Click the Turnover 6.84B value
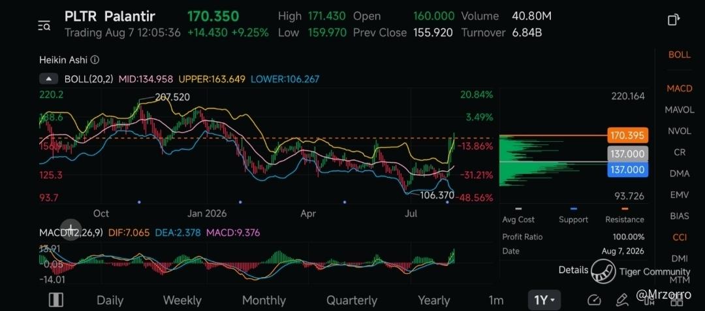705x311 pixels. click(x=527, y=33)
